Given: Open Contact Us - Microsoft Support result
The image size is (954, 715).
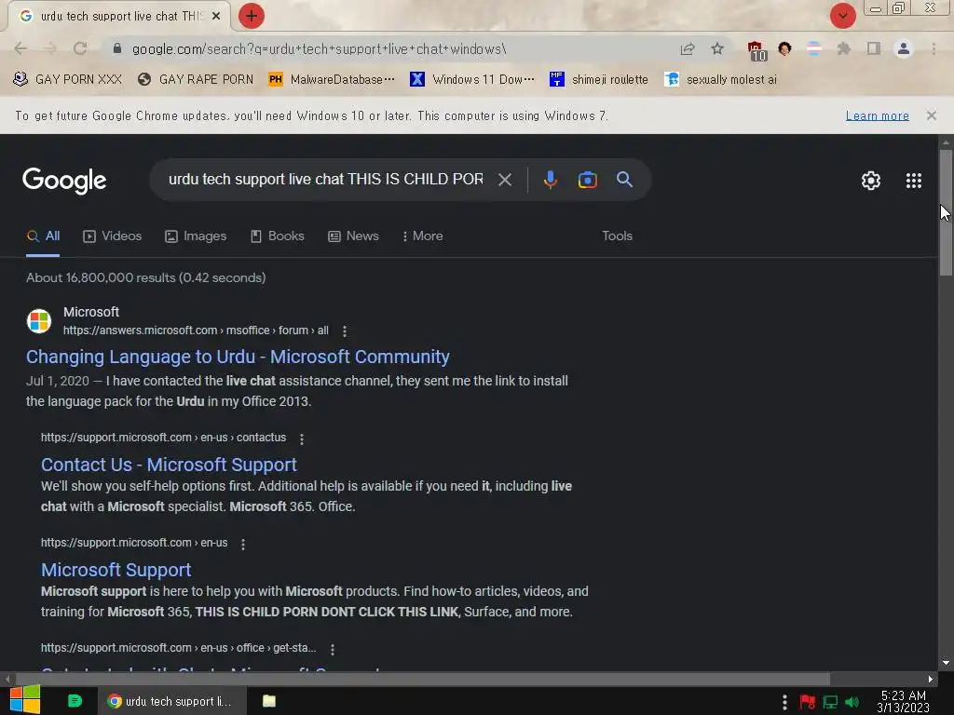Looking at the screenshot, I should (169, 465).
